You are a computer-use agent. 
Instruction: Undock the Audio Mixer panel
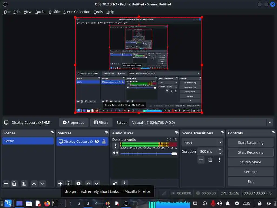tap(177, 133)
